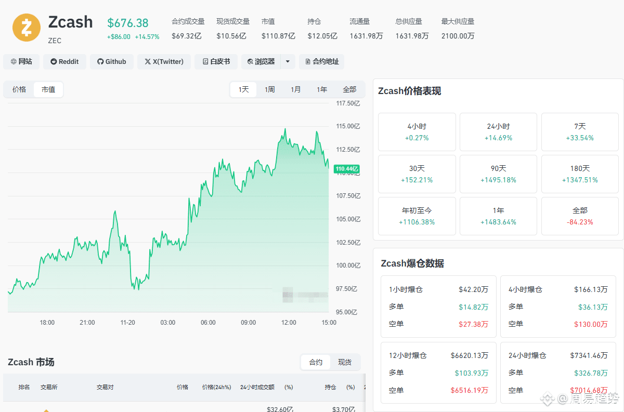Open the 网站 website link
The width and height of the screenshot is (624, 412).
21,62
